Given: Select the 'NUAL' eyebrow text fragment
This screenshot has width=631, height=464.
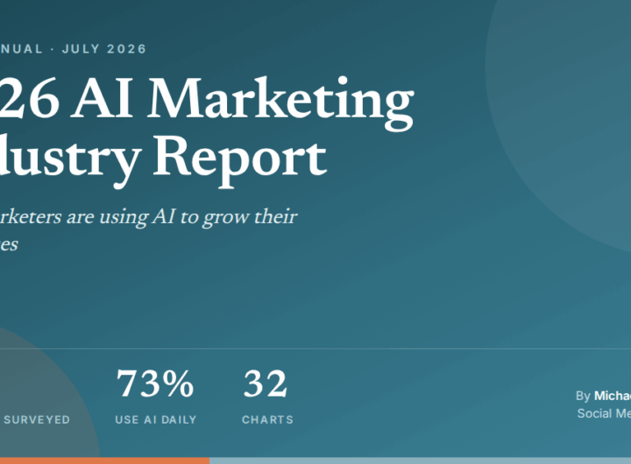Looking at the screenshot, I should click(21, 49).
